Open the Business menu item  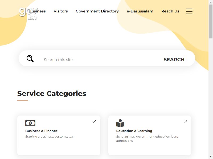tap(37, 11)
